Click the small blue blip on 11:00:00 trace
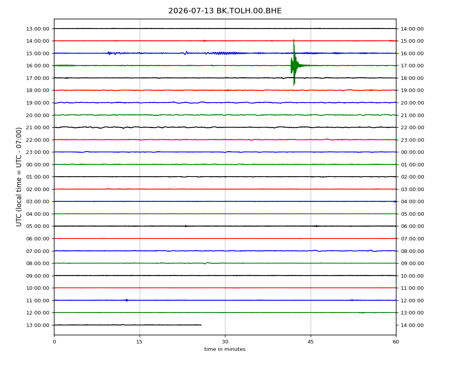 pos(126,300)
